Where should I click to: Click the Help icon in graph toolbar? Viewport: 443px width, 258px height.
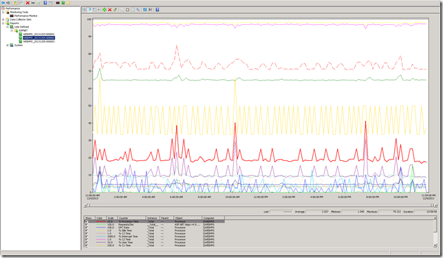[158, 10]
